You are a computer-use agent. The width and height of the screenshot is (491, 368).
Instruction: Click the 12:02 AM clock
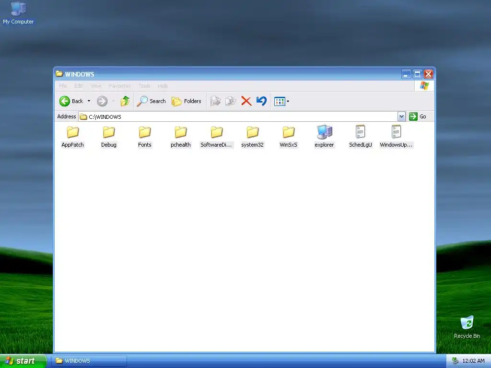tap(473, 361)
